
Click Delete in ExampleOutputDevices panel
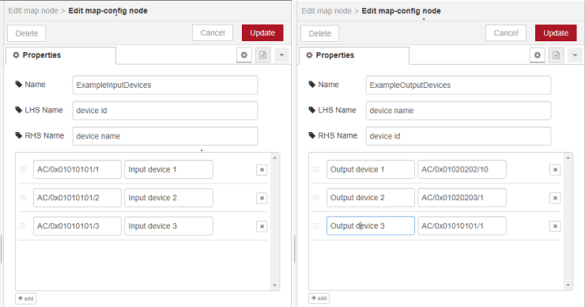point(319,33)
